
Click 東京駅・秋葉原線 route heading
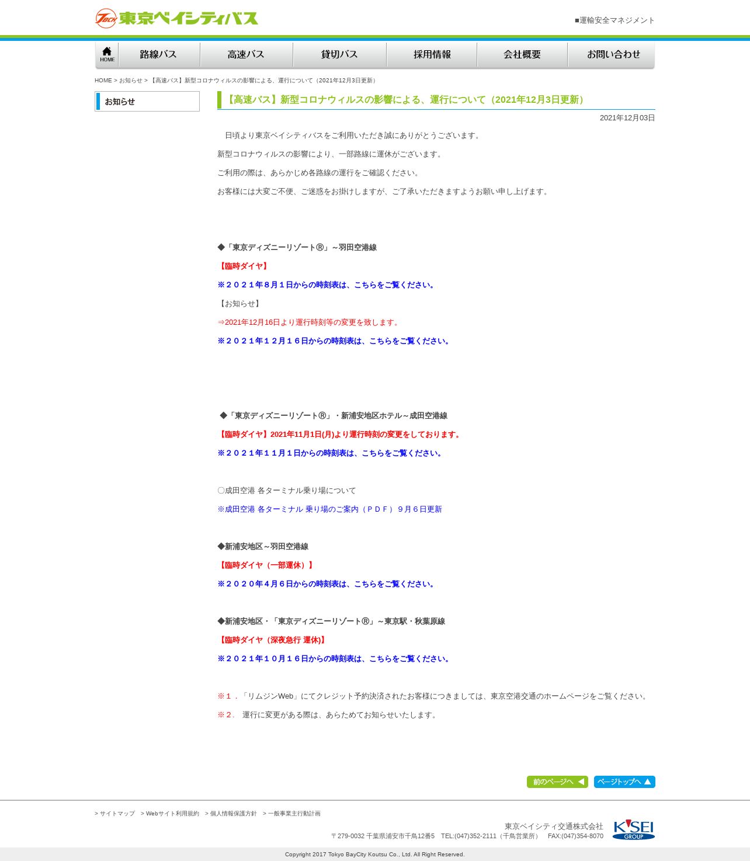331,622
